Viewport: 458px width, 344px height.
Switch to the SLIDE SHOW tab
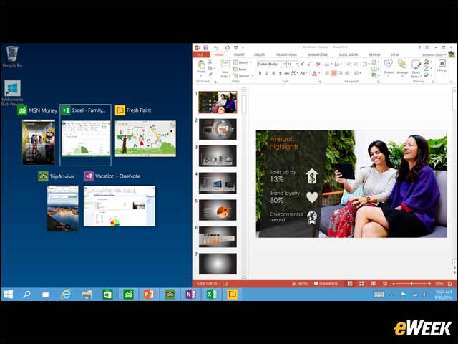[x=349, y=54]
